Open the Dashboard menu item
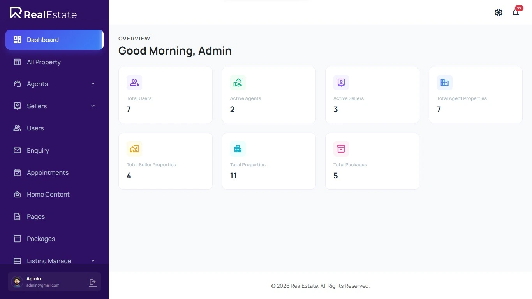 (x=42, y=40)
